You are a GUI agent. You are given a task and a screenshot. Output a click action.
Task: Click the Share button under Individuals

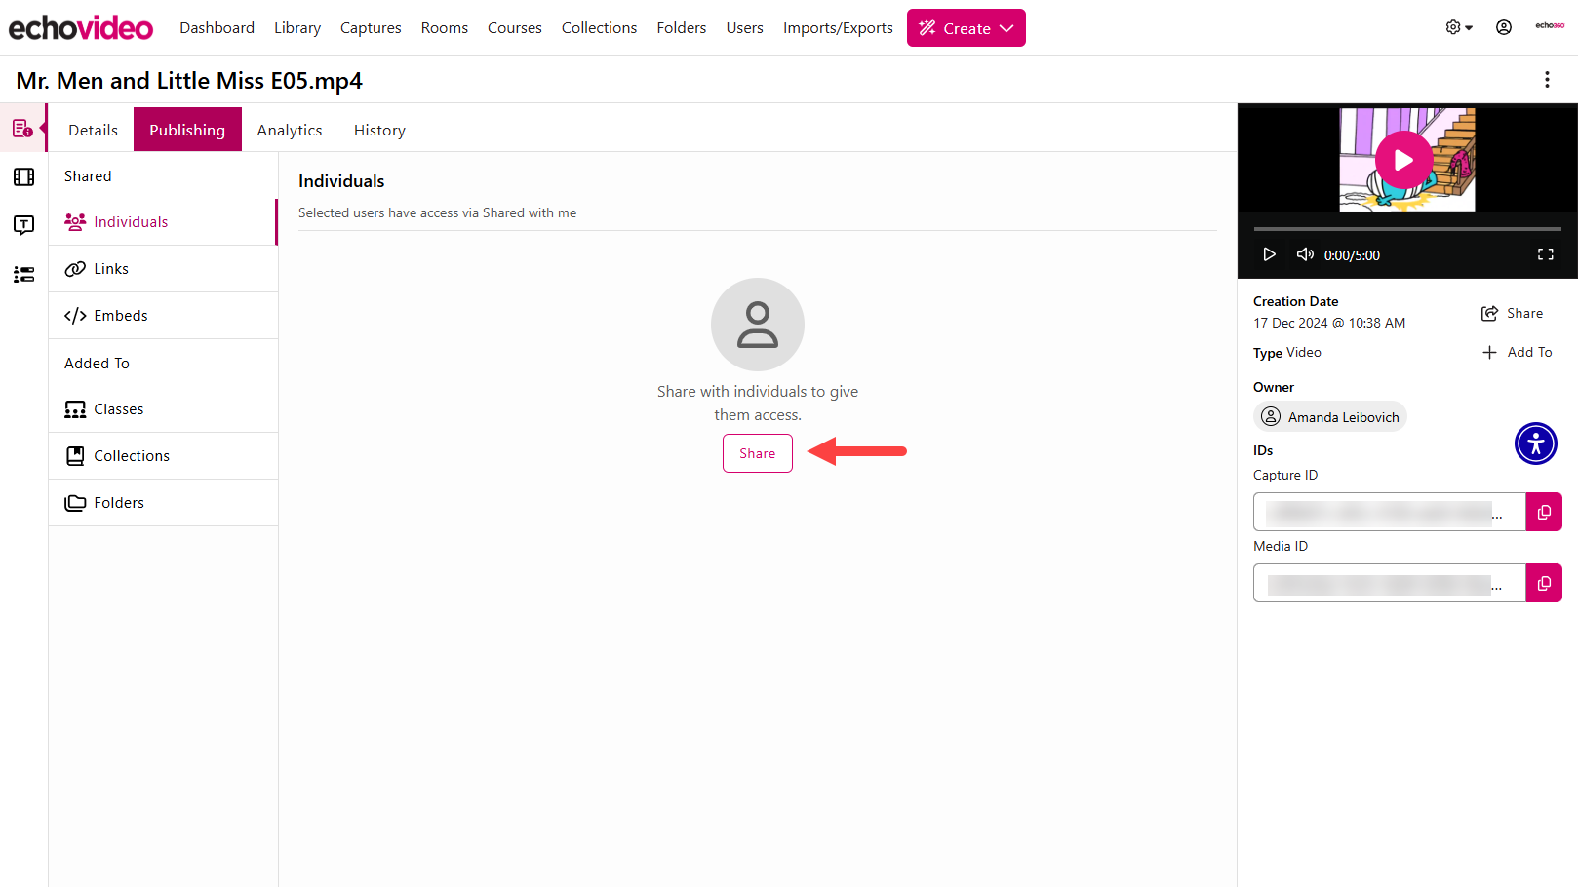pyautogui.click(x=758, y=452)
